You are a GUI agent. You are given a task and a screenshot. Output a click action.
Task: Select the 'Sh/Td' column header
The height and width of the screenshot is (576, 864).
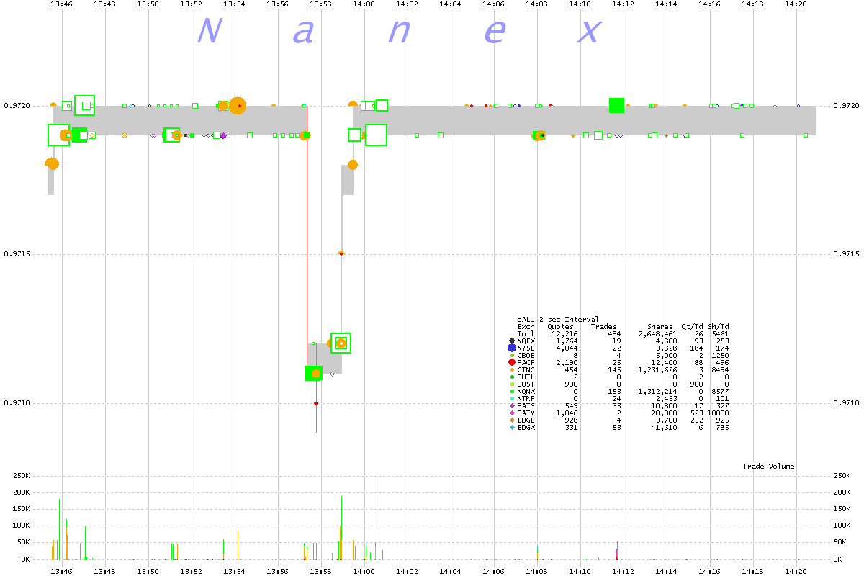719,326
